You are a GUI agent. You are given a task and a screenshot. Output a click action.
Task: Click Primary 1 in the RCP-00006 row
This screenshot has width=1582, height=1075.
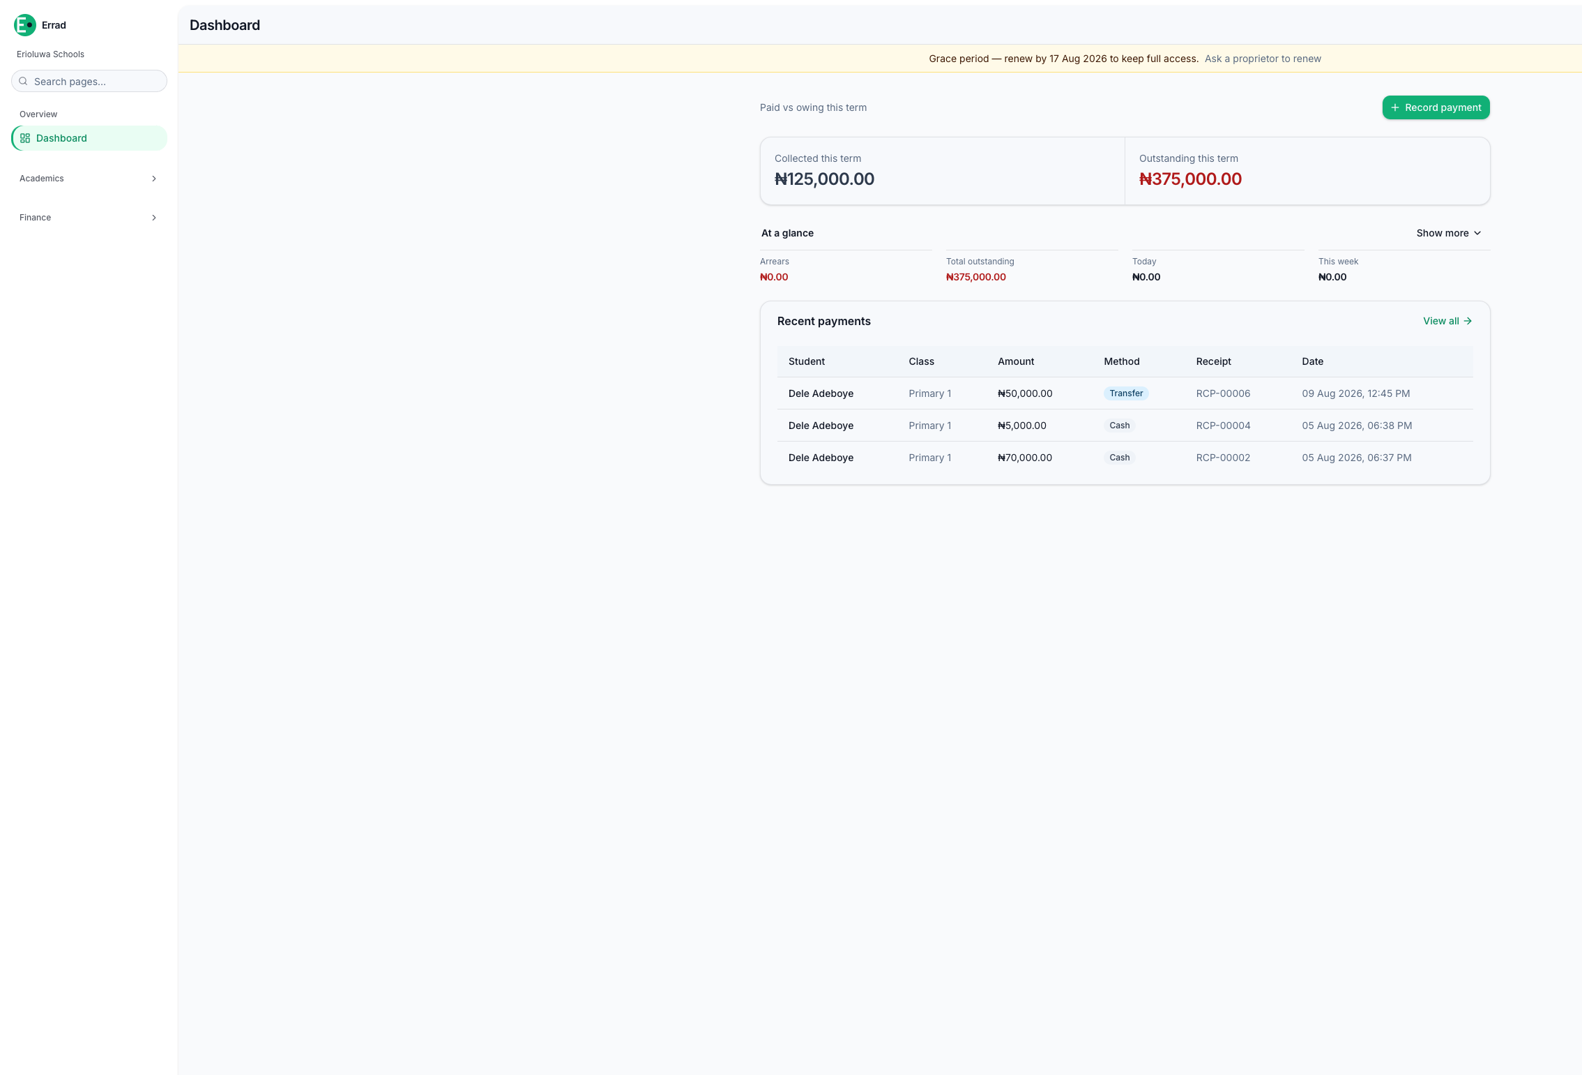[929, 393]
